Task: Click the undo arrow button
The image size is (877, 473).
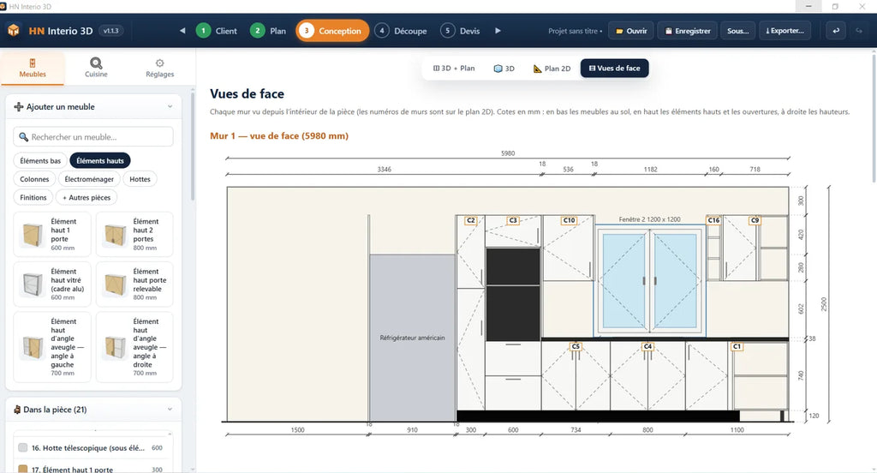Action: point(836,31)
